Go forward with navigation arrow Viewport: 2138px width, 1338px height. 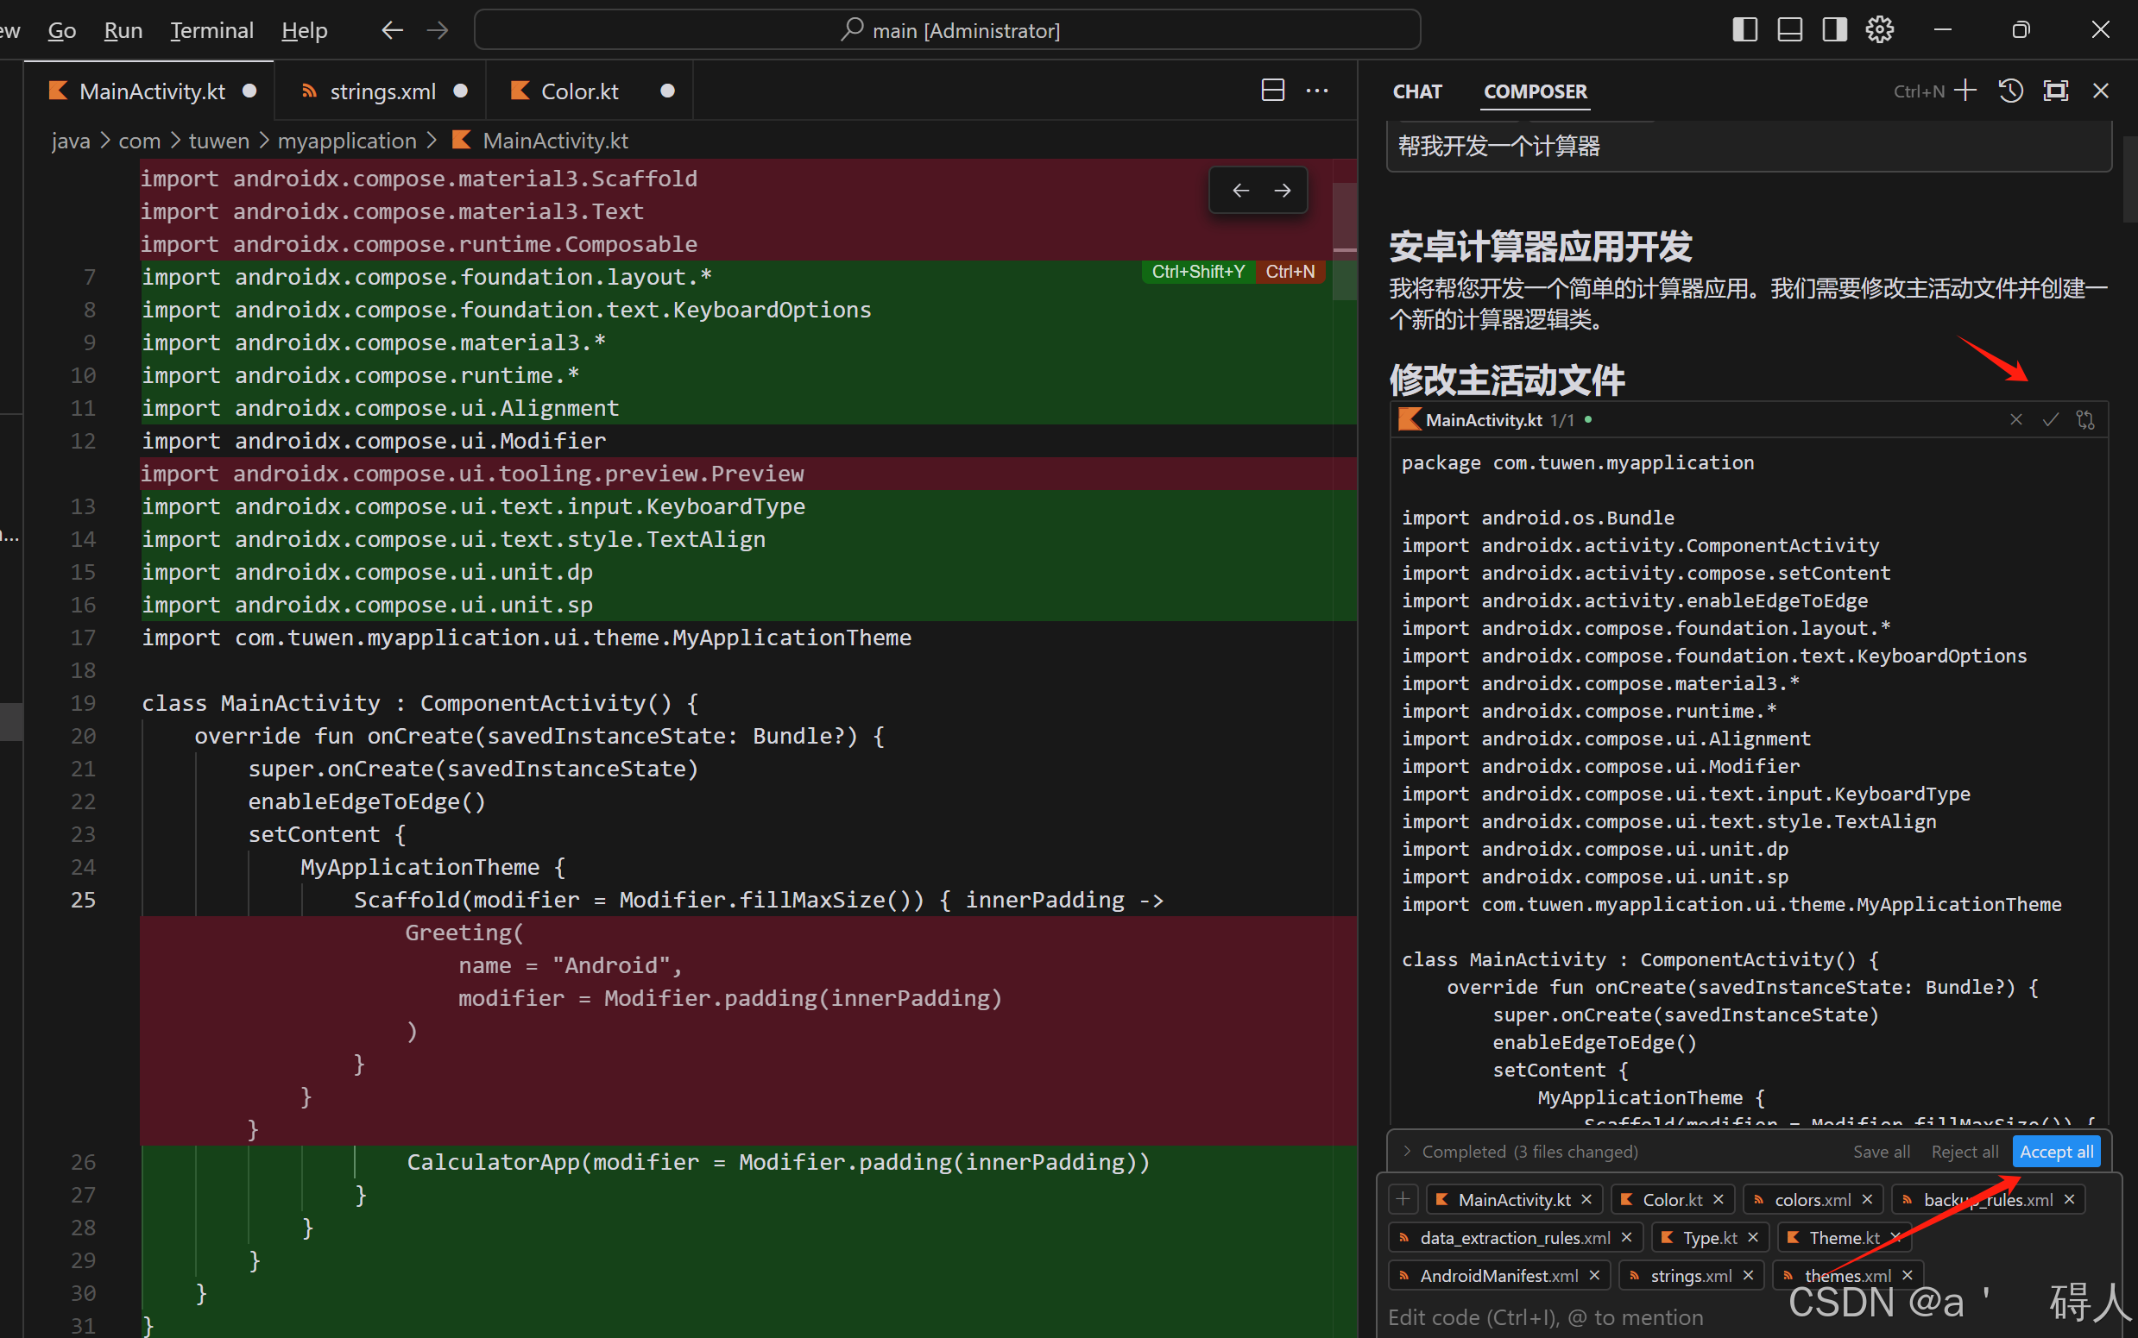coord(438,31)
